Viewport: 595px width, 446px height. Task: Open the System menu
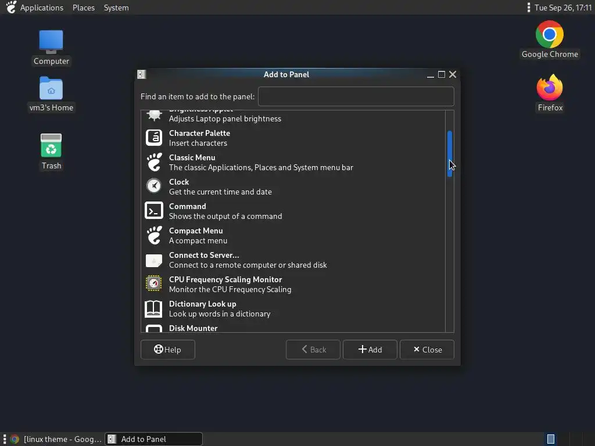click(116, 8)
